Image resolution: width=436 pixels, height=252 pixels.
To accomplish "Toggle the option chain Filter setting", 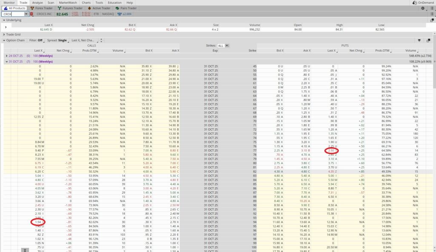I will click(x=36, y=40).
